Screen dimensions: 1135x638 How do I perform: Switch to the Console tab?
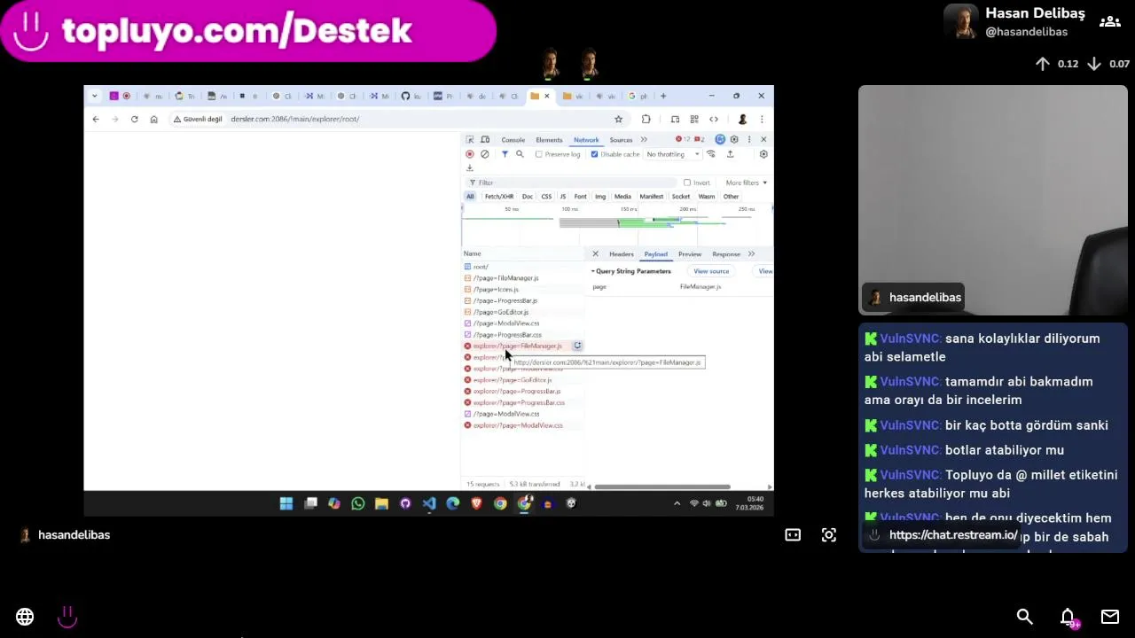point(513,140)
